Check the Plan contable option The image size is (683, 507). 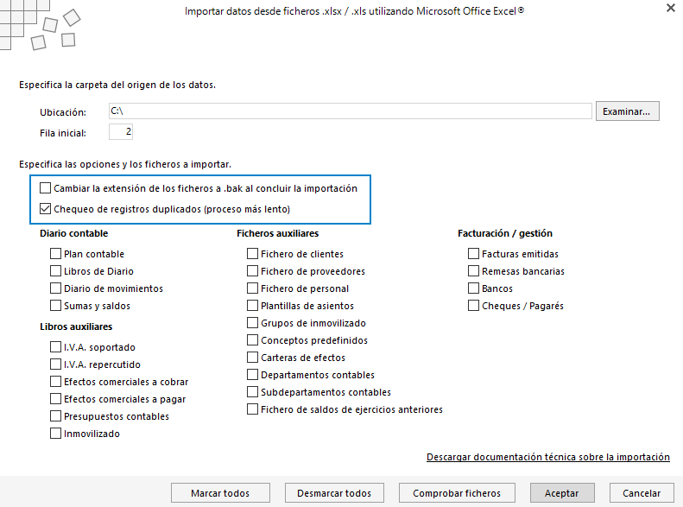(x=55, y=254)
